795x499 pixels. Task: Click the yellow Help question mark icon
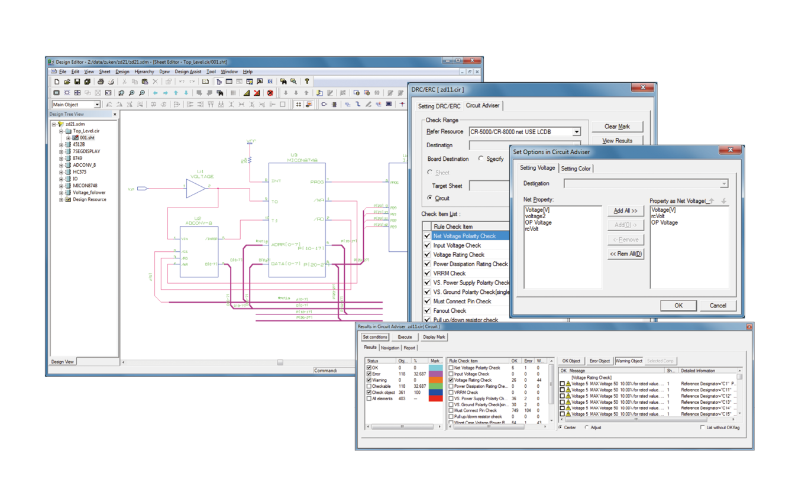coord(306,82)
